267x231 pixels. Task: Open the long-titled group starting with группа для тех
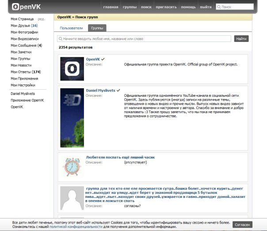click(x=165, y=195)
